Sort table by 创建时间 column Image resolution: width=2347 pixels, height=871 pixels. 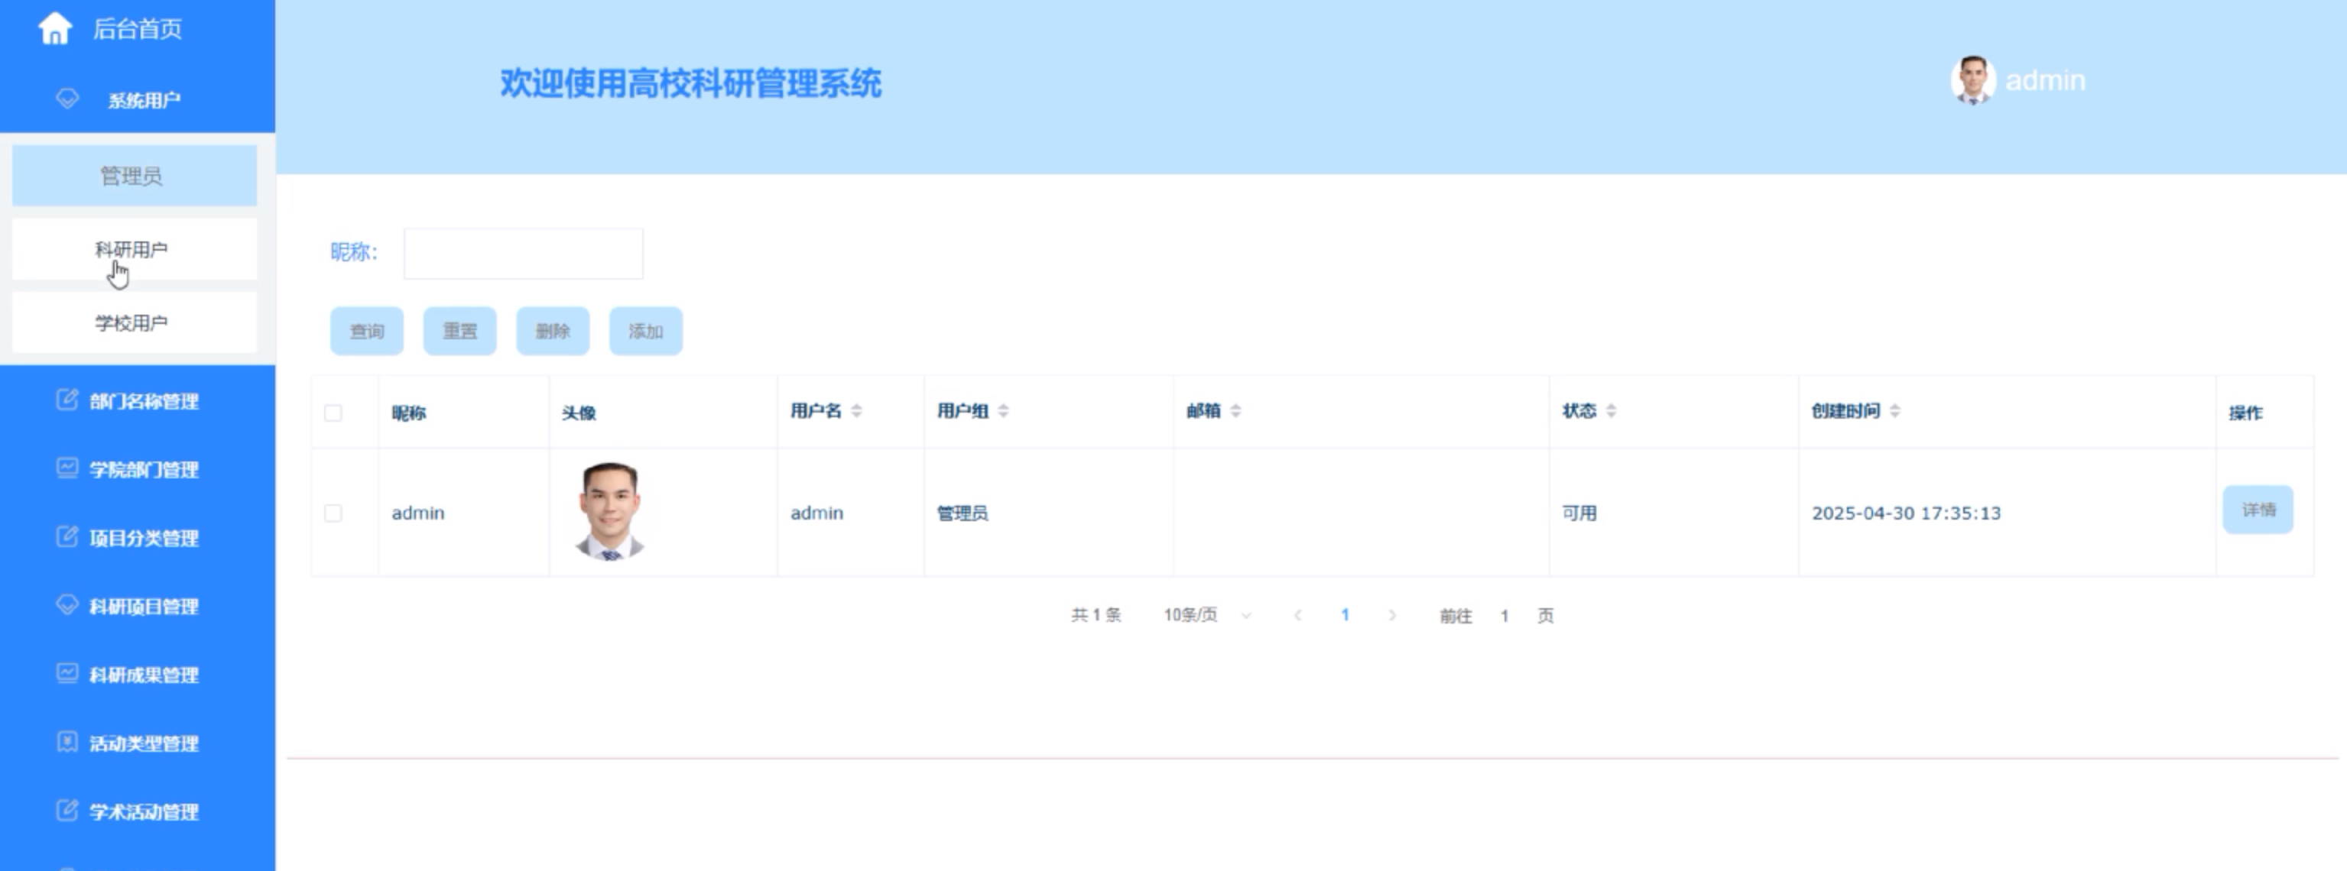pos(1895,411)
